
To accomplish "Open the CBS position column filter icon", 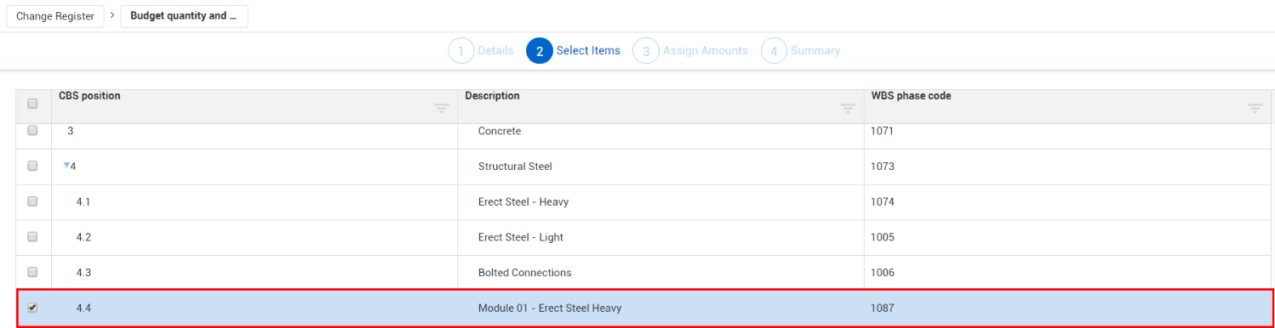I will pyautogui.click(x=442, y=109).
